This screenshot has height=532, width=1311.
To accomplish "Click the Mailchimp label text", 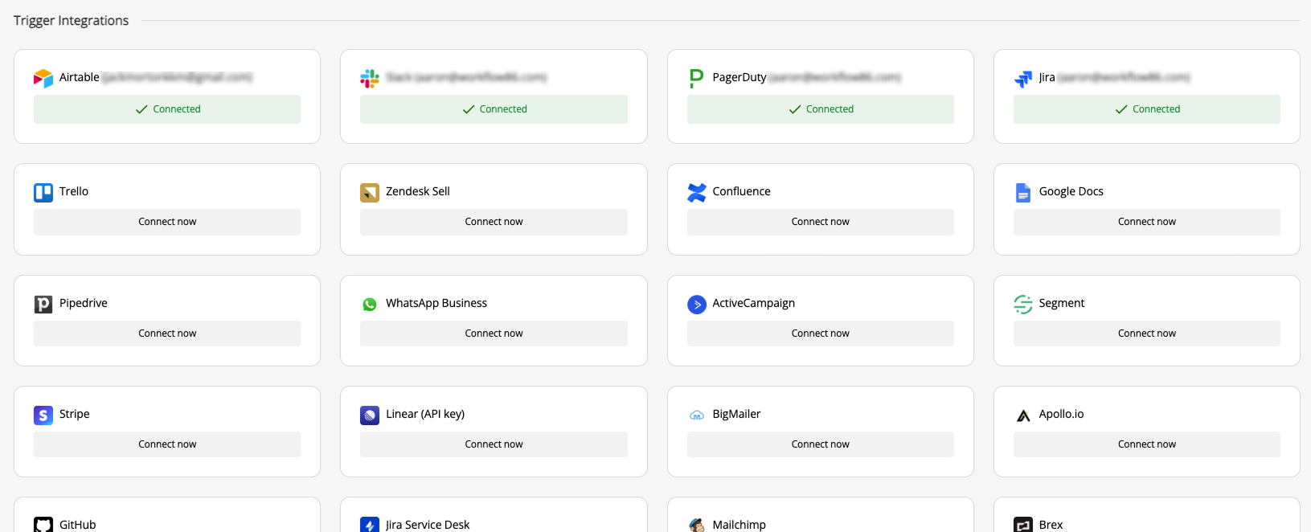I will (739, 525).
